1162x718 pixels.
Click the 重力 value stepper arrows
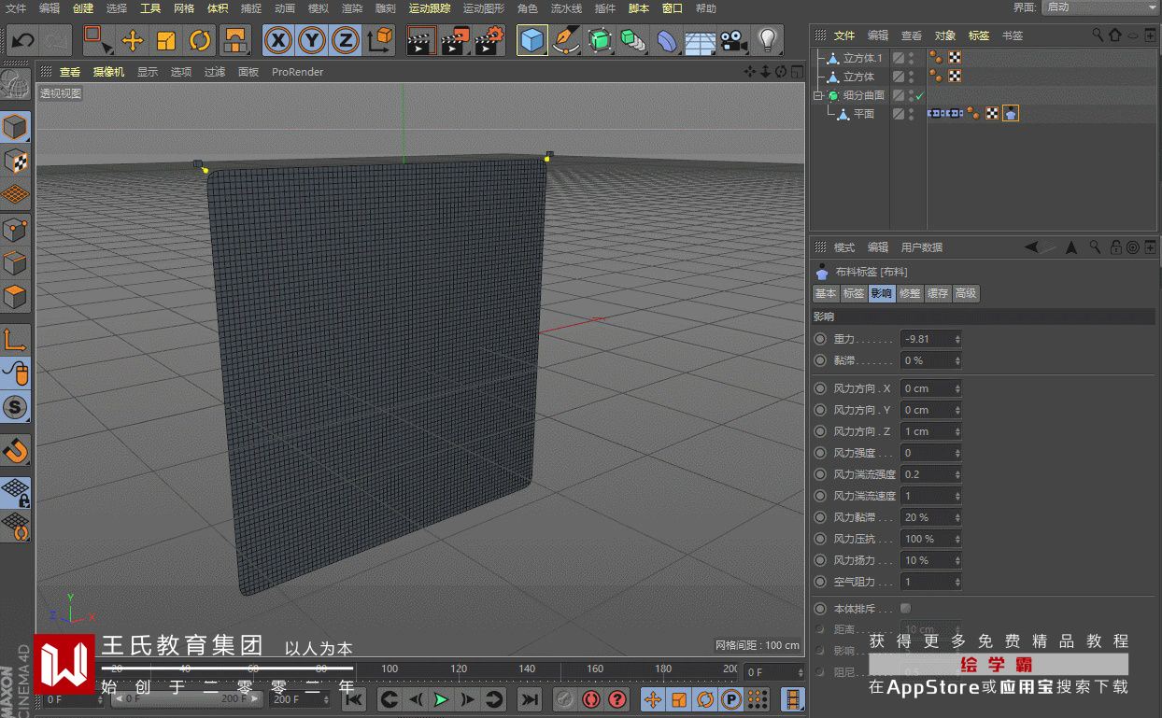(x=957, y=339)
